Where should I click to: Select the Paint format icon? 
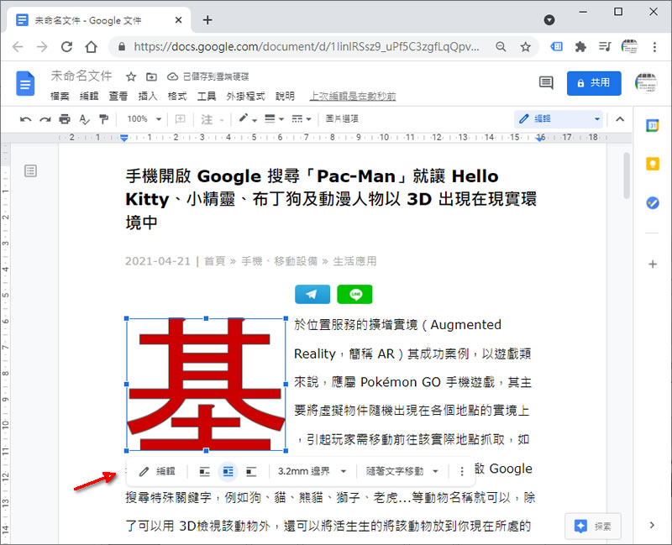click(103, 118)
